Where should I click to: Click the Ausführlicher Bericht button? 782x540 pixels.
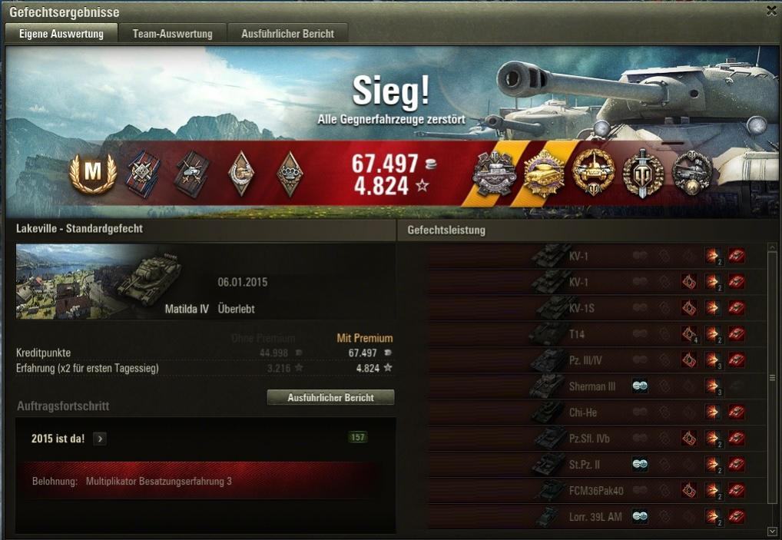(x=330, y=397)
